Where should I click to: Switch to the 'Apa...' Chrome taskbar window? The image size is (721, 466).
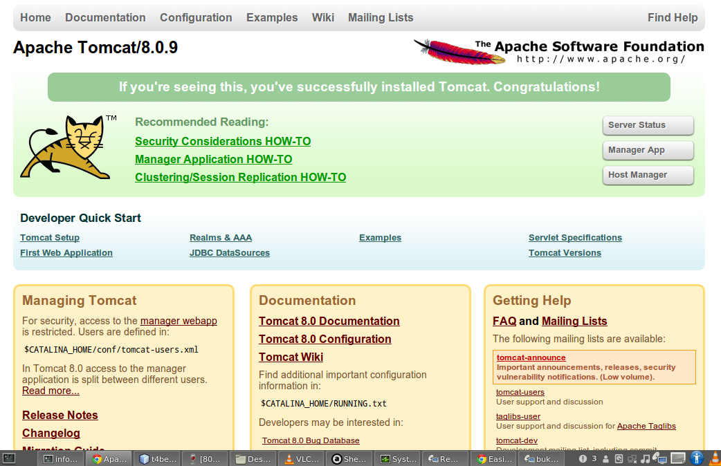click(109, 458)
